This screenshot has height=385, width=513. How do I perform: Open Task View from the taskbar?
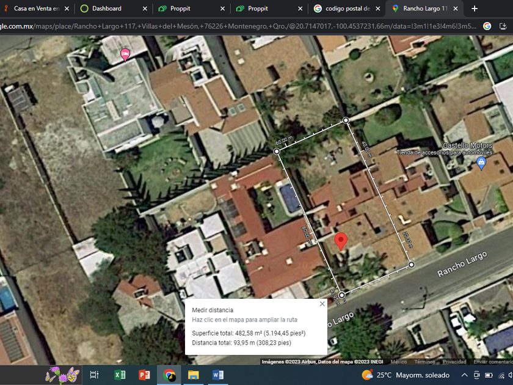tap(94, 375)
